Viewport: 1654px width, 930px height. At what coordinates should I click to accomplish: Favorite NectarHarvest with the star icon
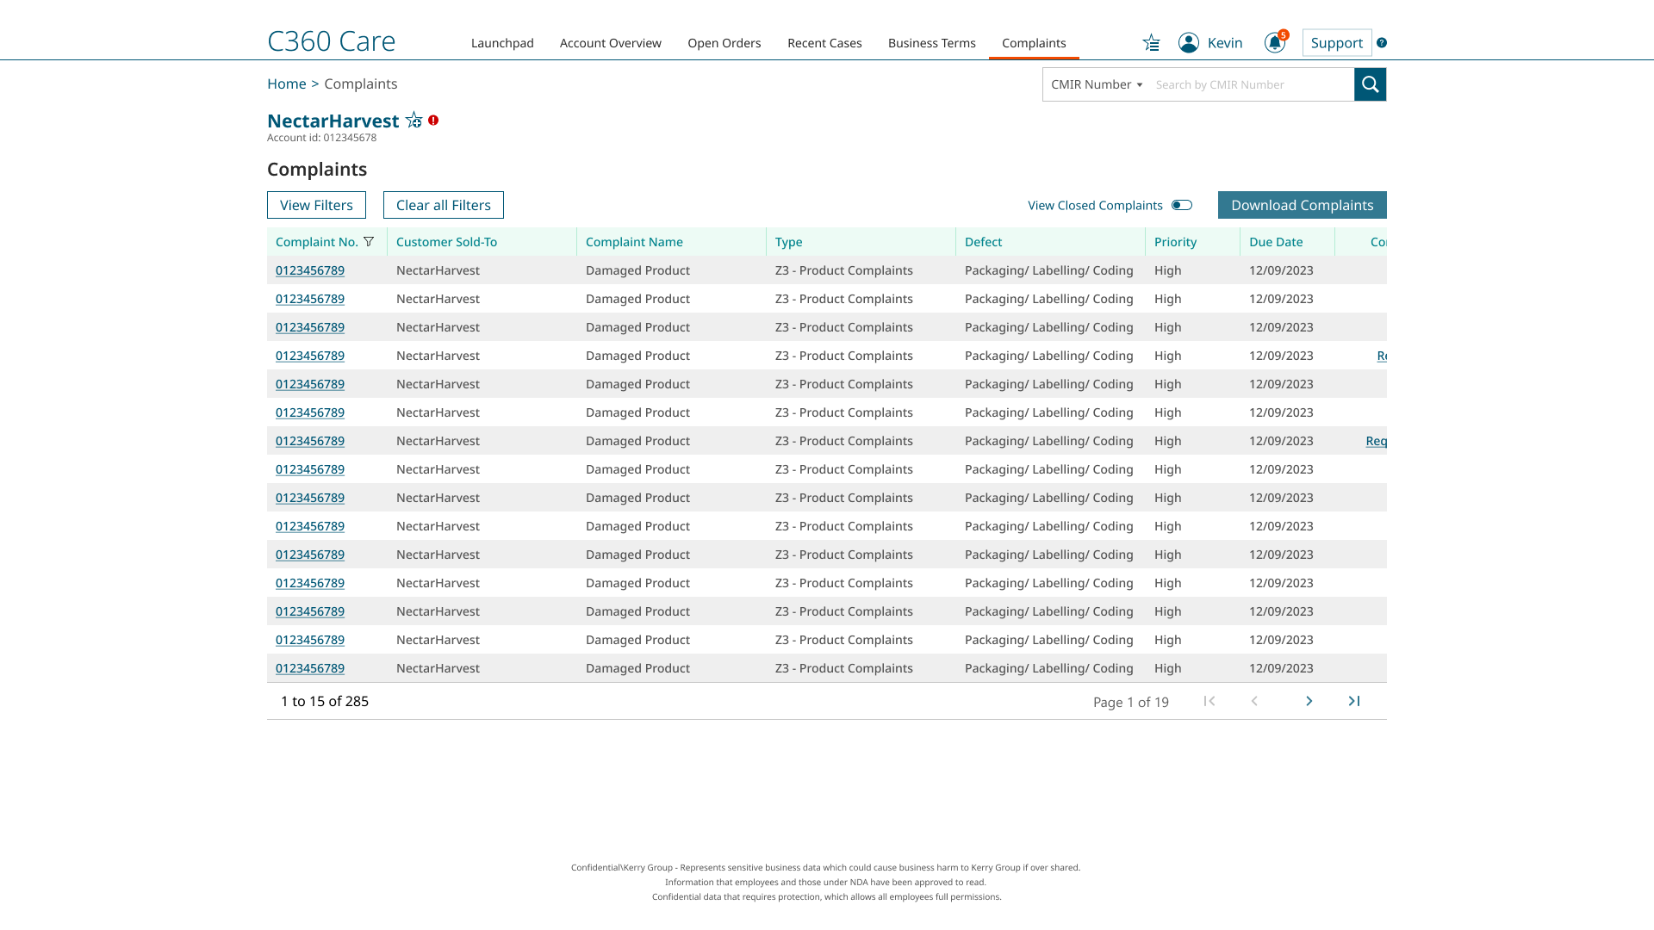413,121
